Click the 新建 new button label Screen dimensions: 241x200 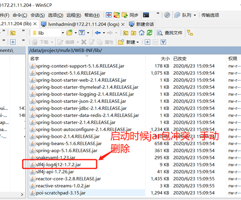131,42
